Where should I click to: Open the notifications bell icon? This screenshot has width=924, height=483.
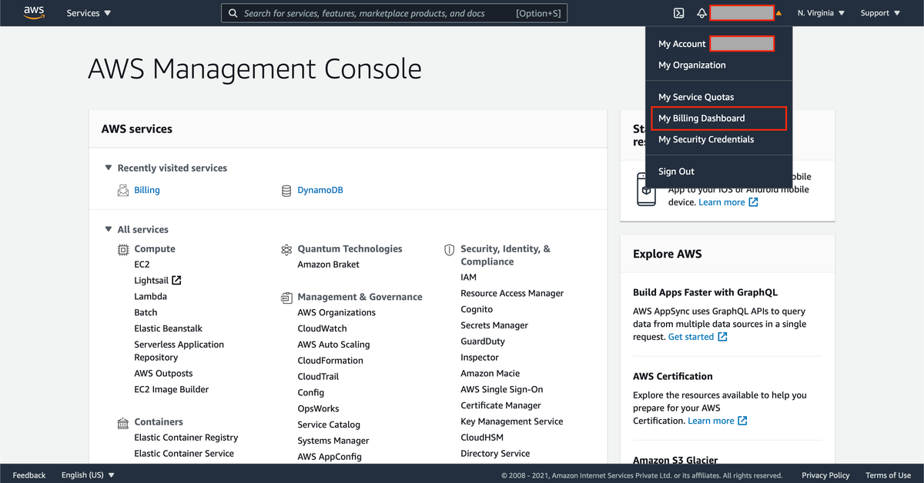tap(701, 13)
